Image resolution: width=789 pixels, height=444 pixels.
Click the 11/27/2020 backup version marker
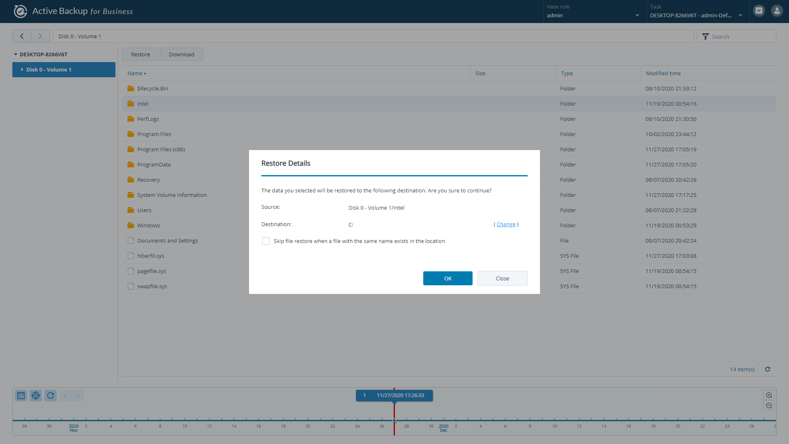coord(394,395)
